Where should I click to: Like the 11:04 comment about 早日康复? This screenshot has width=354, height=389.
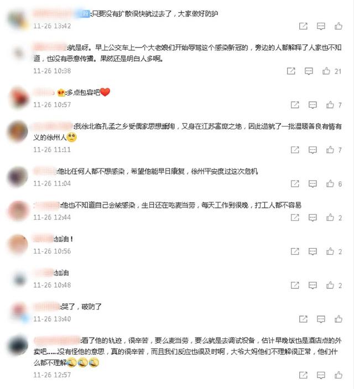[x=330, y=183]
